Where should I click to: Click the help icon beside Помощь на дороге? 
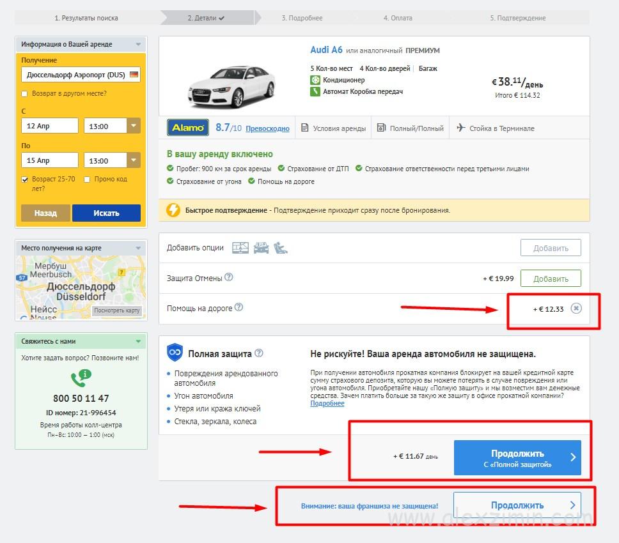[239, 307]
